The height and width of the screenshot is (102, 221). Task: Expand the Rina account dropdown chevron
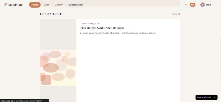pos(213,5)
